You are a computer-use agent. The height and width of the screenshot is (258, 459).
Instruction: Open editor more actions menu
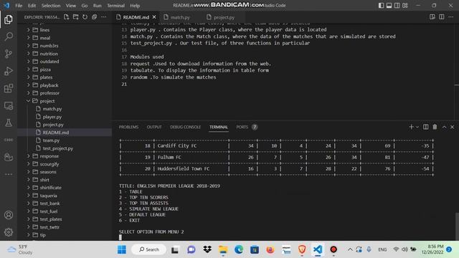click(451, 17)
